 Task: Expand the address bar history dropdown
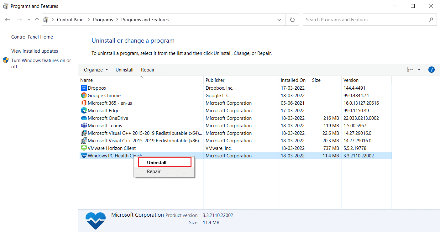point(279,20)
